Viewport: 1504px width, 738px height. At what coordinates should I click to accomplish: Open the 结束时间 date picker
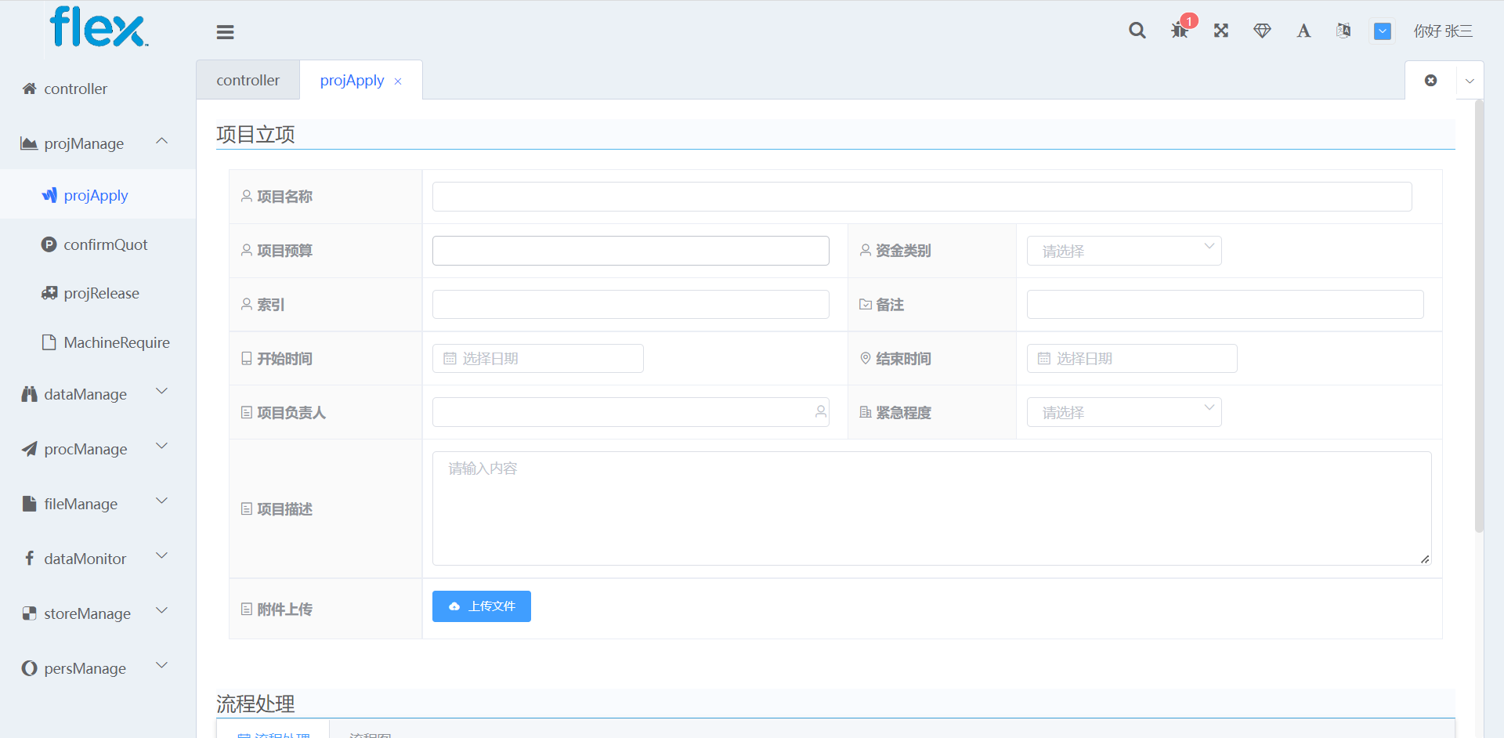pyautogui.click(x=1132, y=358)
